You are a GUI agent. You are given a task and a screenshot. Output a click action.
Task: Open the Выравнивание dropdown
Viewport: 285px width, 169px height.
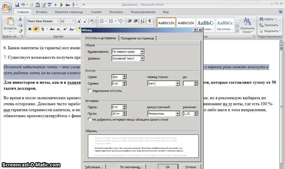coord(142,52)
